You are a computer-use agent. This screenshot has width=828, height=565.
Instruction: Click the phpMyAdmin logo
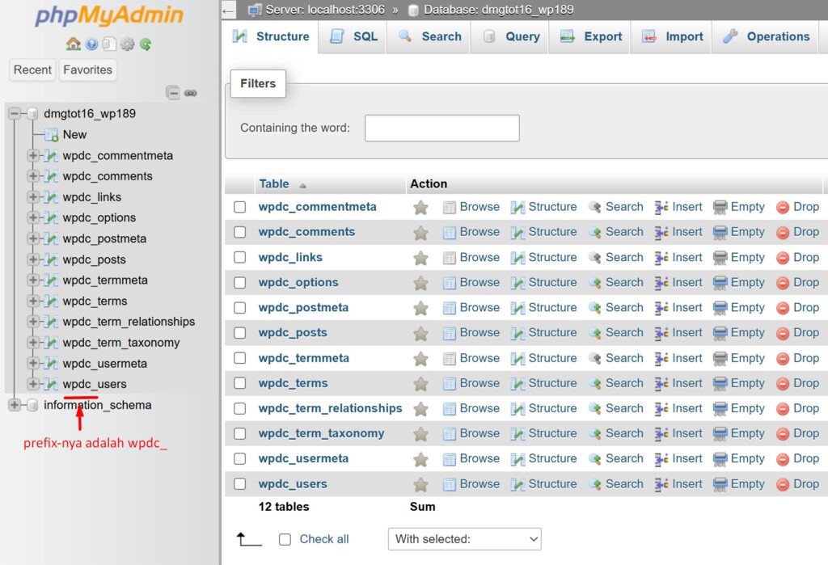point(109,16)
